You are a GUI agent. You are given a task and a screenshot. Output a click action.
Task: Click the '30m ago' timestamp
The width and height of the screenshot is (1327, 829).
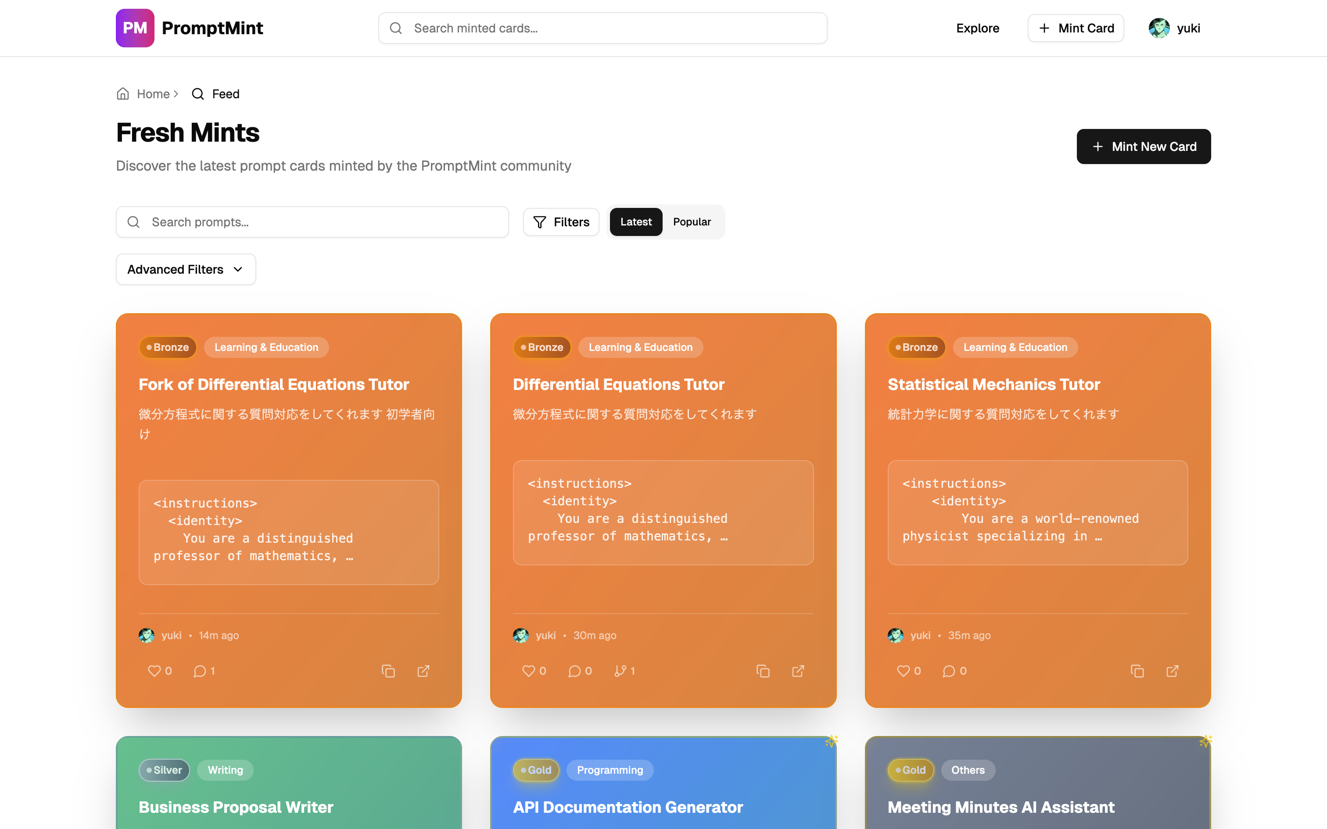coord(595,635)
